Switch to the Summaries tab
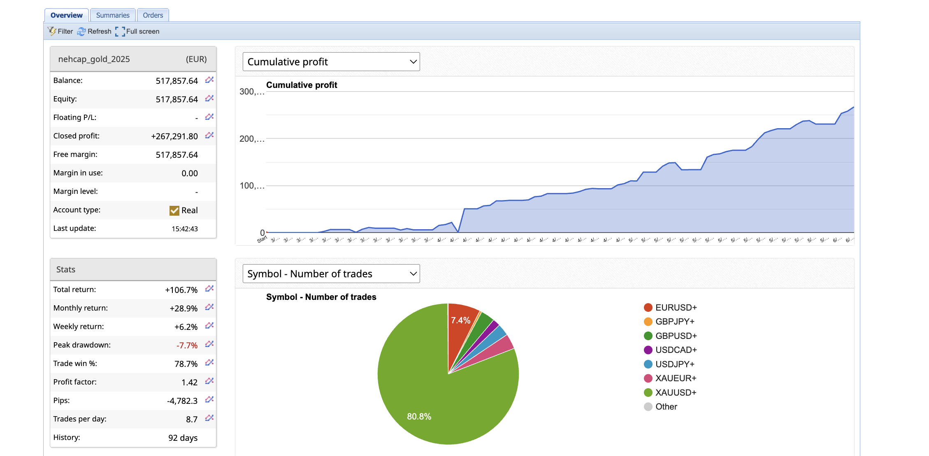Screen dimensions: 929x456 (113, 15)
